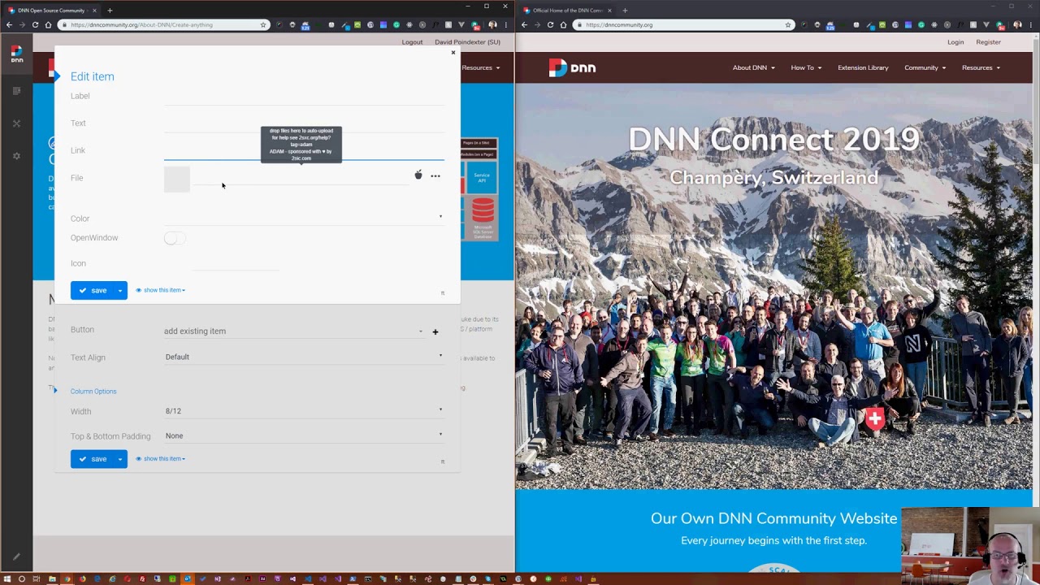Click the plus icon to add Button item

click(x=435, y=331)
